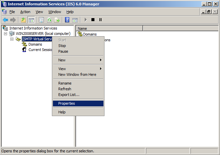This screenshot has height=155, width=220.
Task: Select Internet Information Services tree root
Action: 33,28
